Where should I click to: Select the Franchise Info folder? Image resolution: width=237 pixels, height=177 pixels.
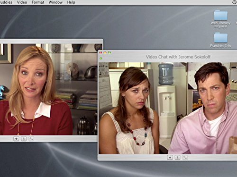coord(220,40)
